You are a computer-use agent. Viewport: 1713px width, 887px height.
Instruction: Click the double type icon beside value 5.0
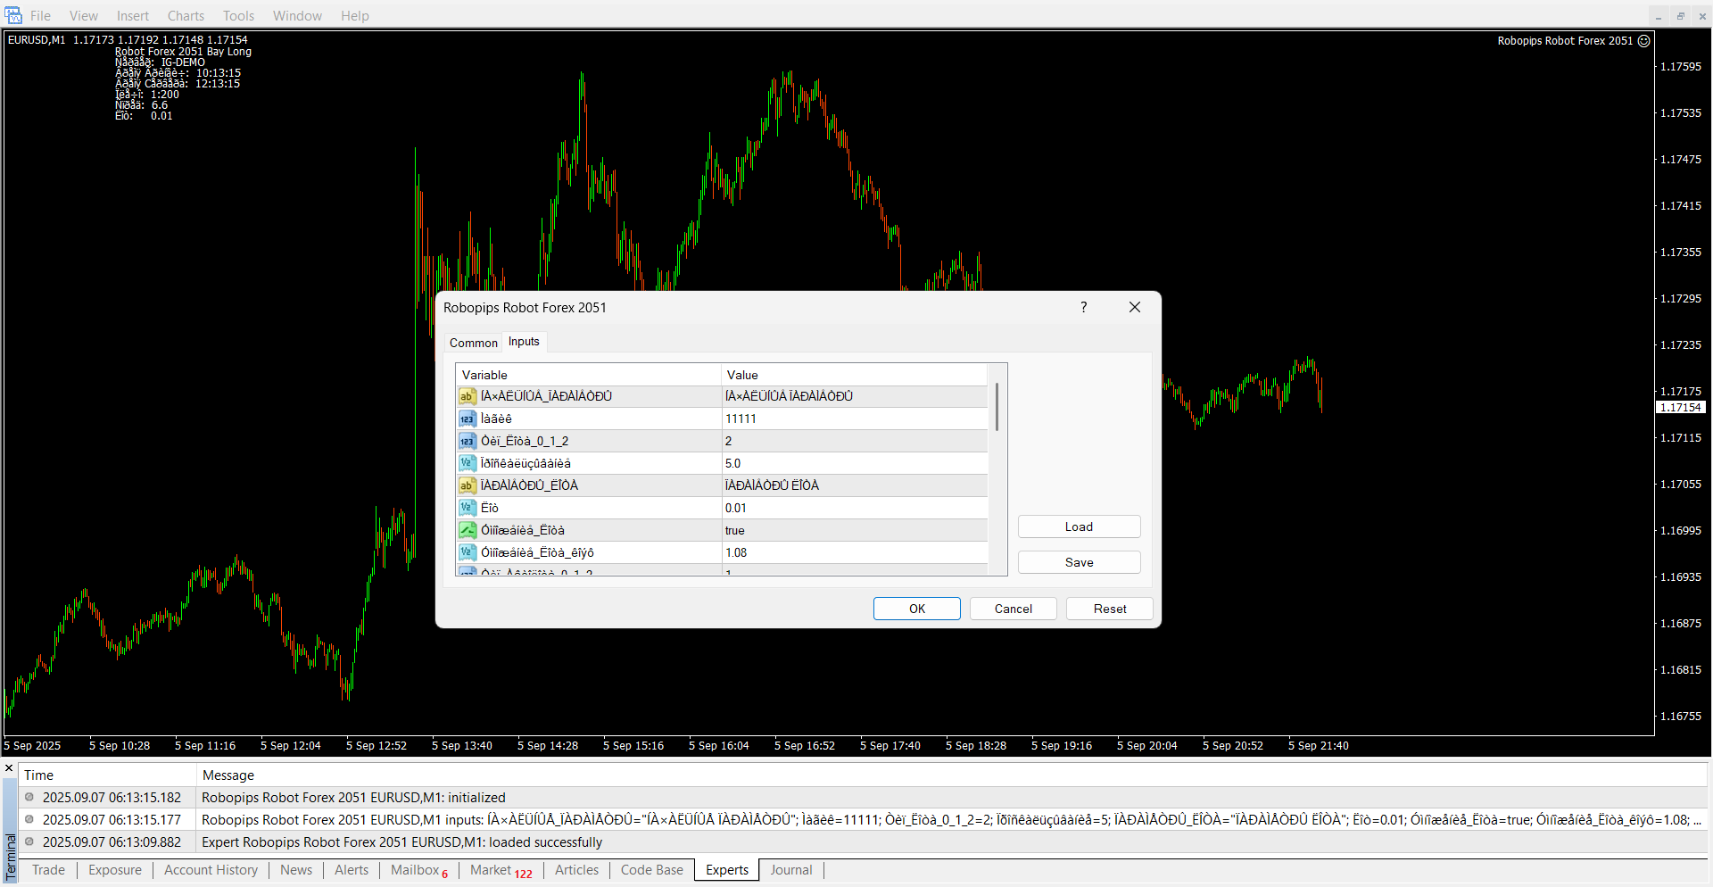click(467, 463)
